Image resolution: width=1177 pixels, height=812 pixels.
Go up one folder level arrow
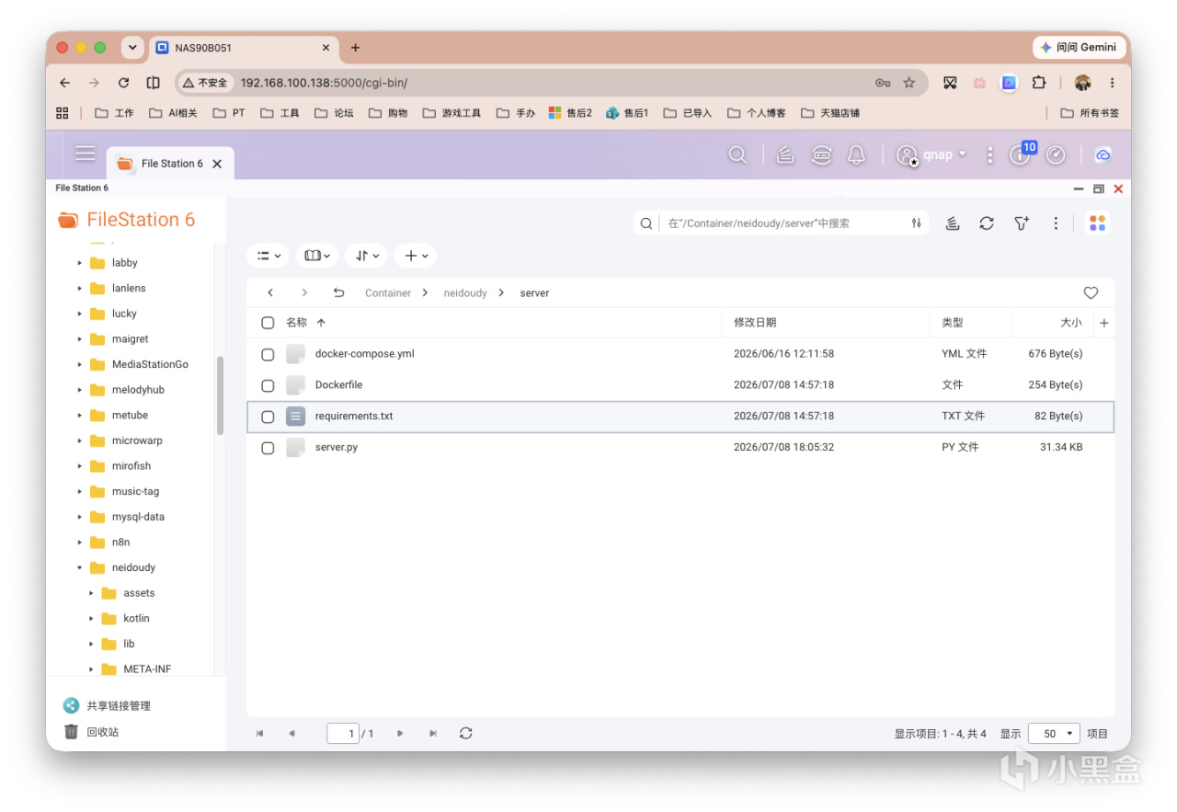pyautogui.click(x=338, y=292)
